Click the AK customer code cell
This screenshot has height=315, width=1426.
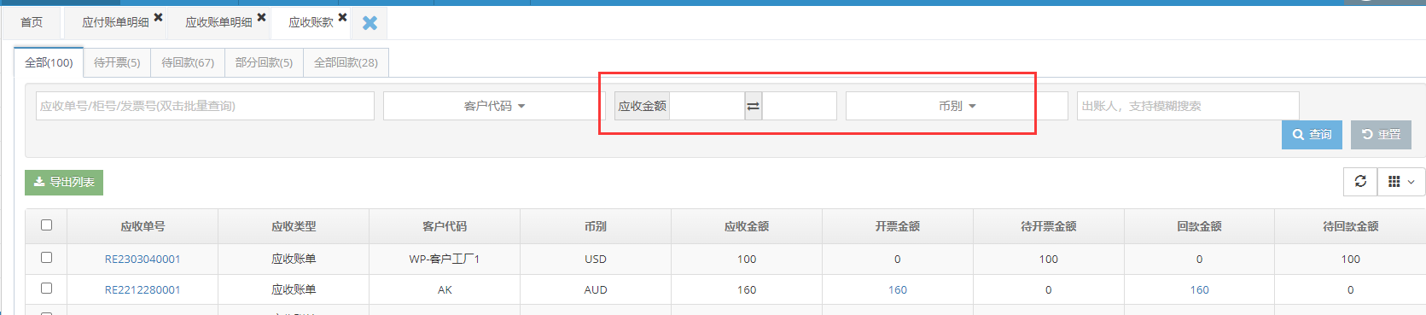click(x=445, y=289)
